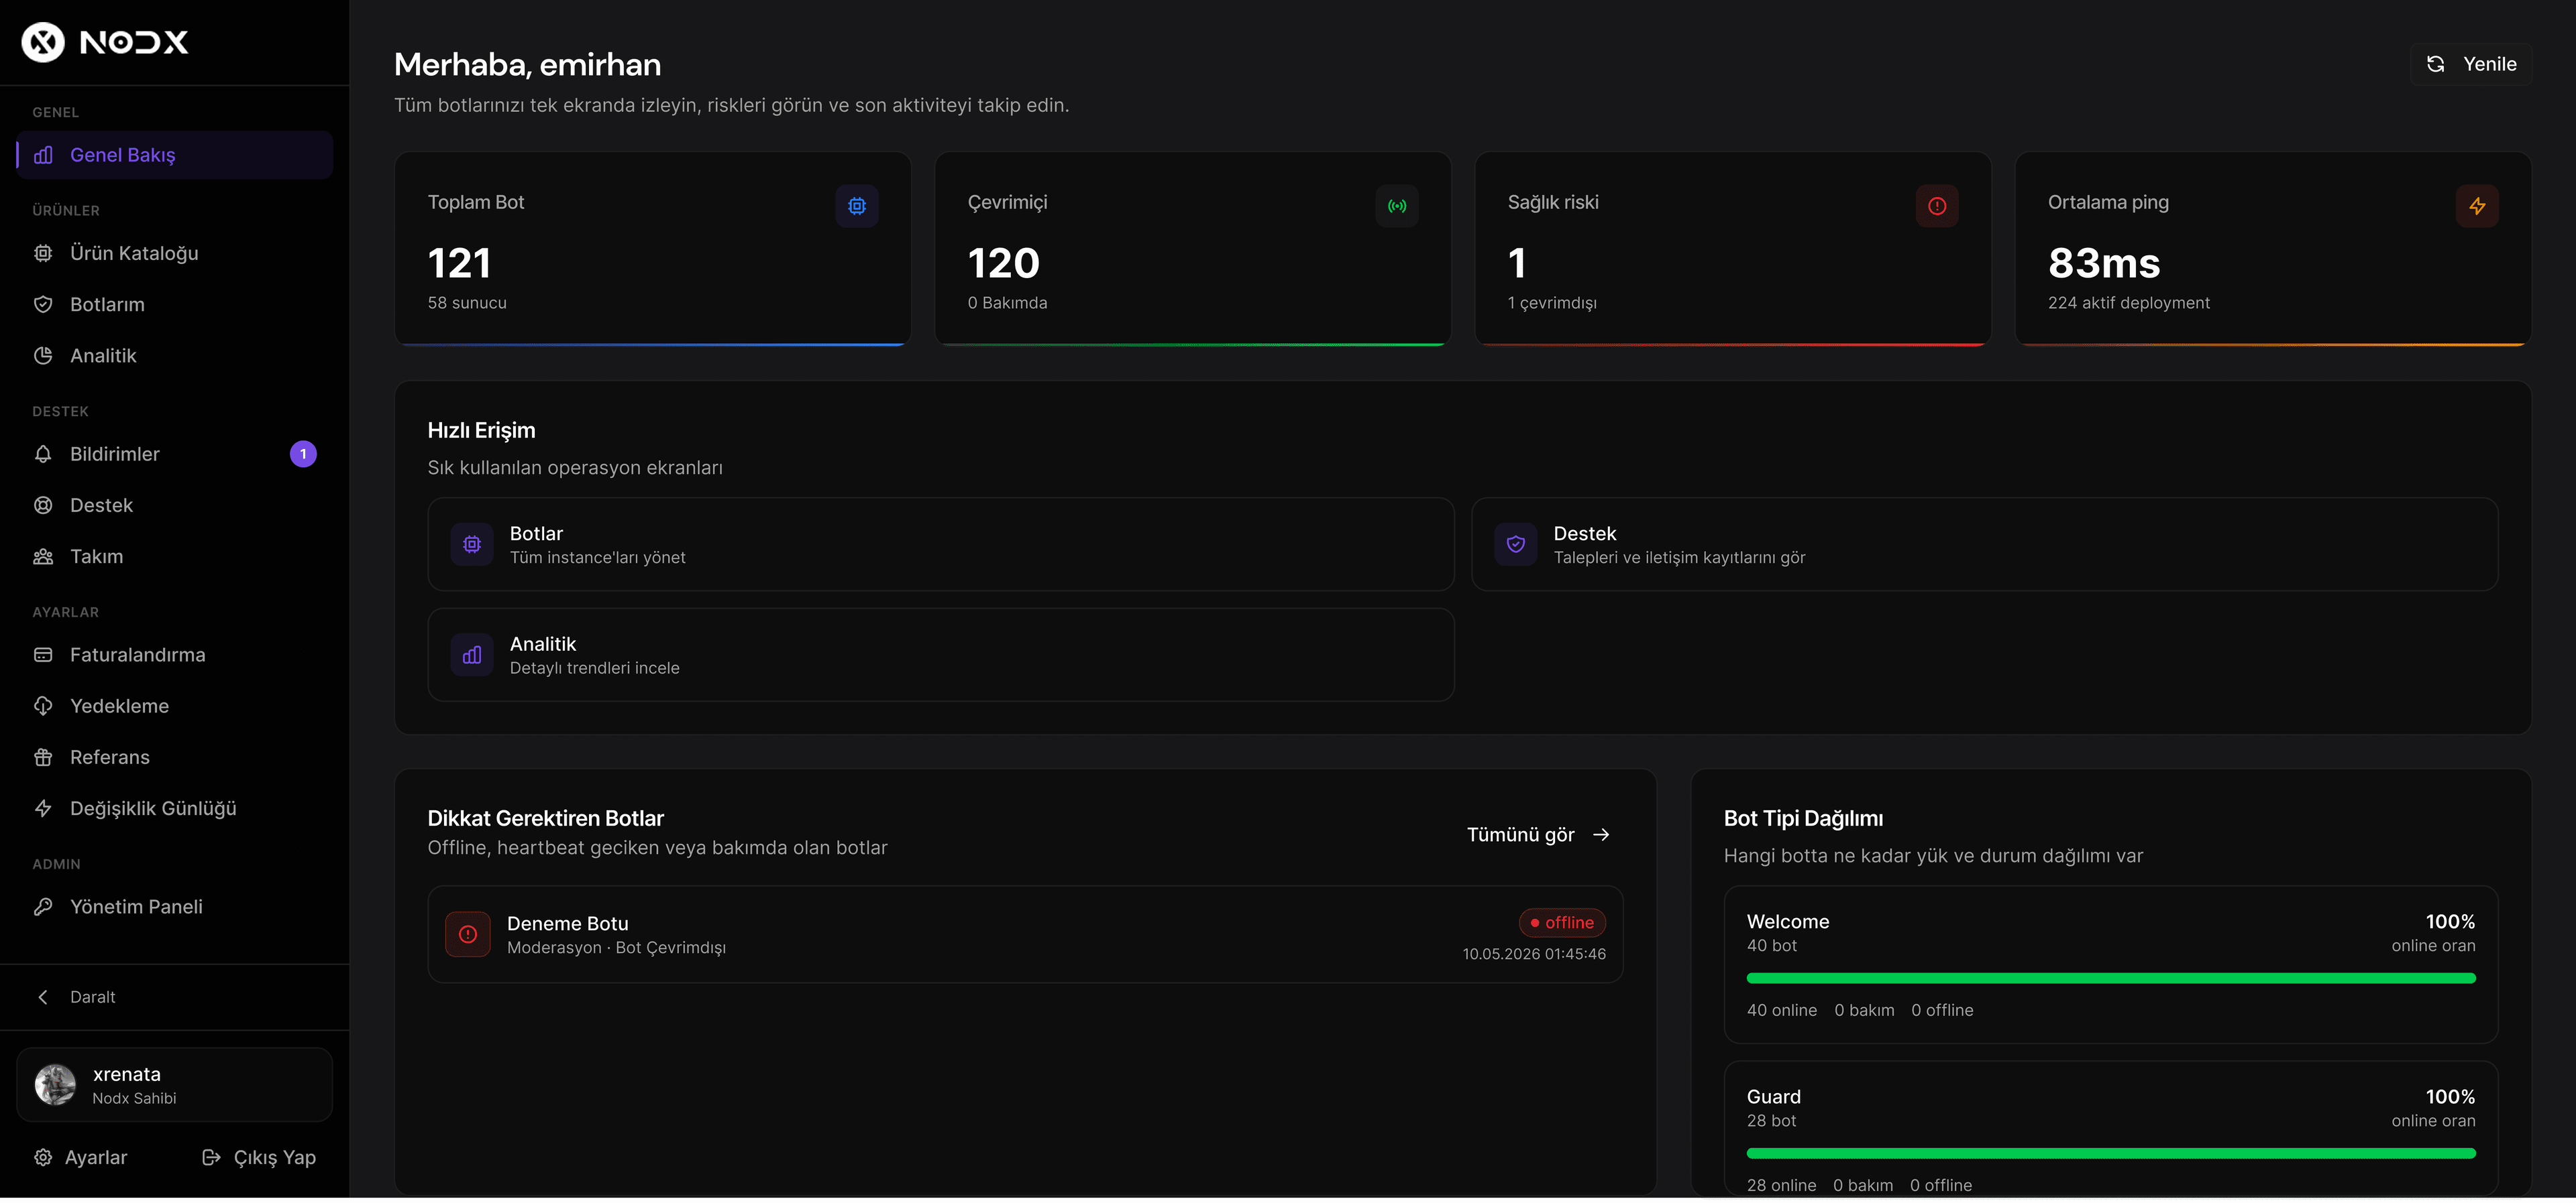
Task: Click the Faturalandırma card icon
Action: tap(43, 655)
